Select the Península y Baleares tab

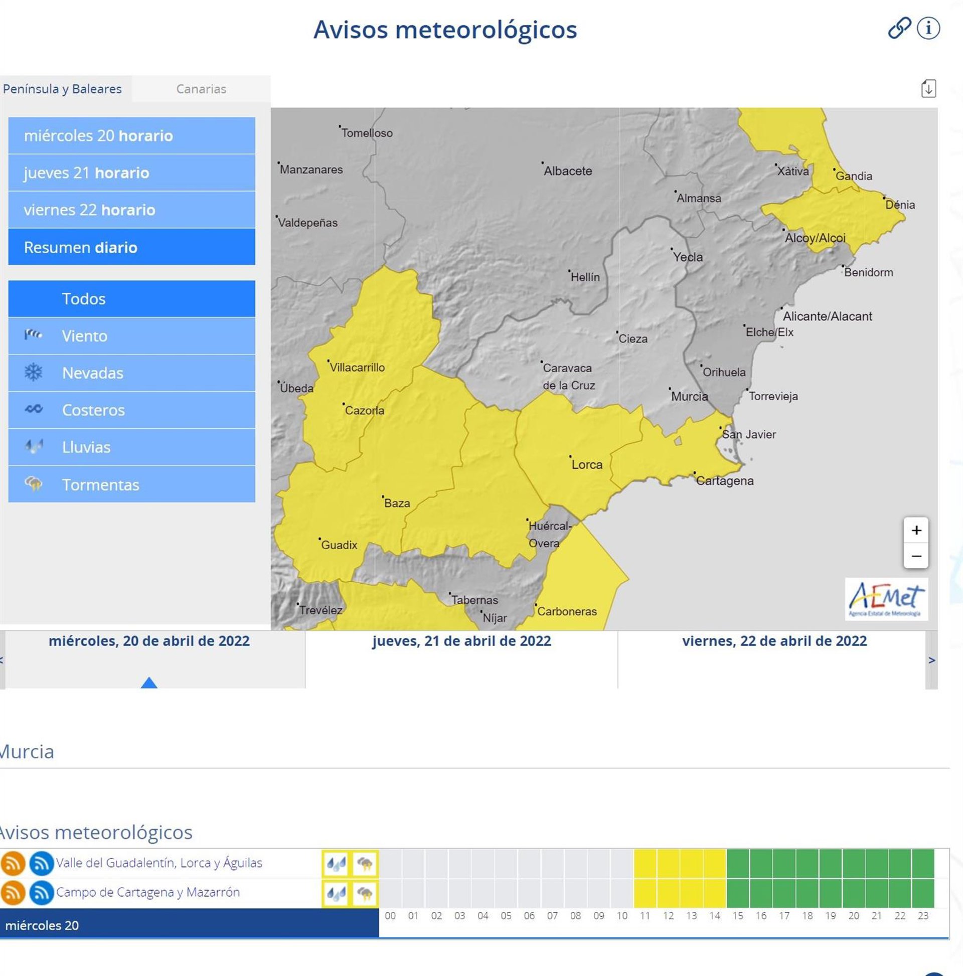pos(62,89)
